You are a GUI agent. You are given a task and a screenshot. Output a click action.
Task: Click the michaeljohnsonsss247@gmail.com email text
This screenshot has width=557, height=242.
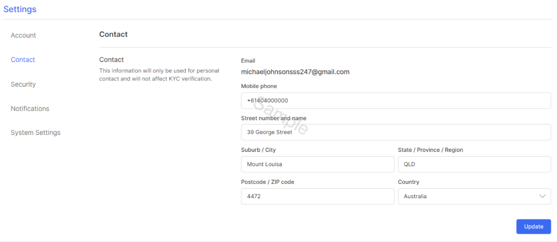[295, 72]
